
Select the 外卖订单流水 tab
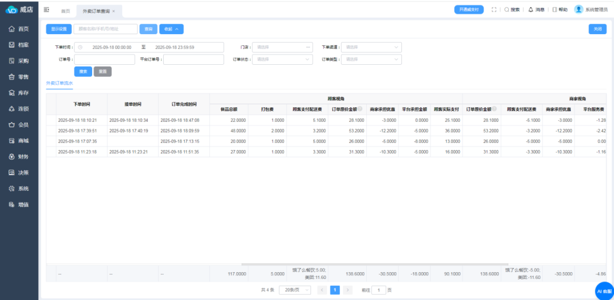[60, 82]
